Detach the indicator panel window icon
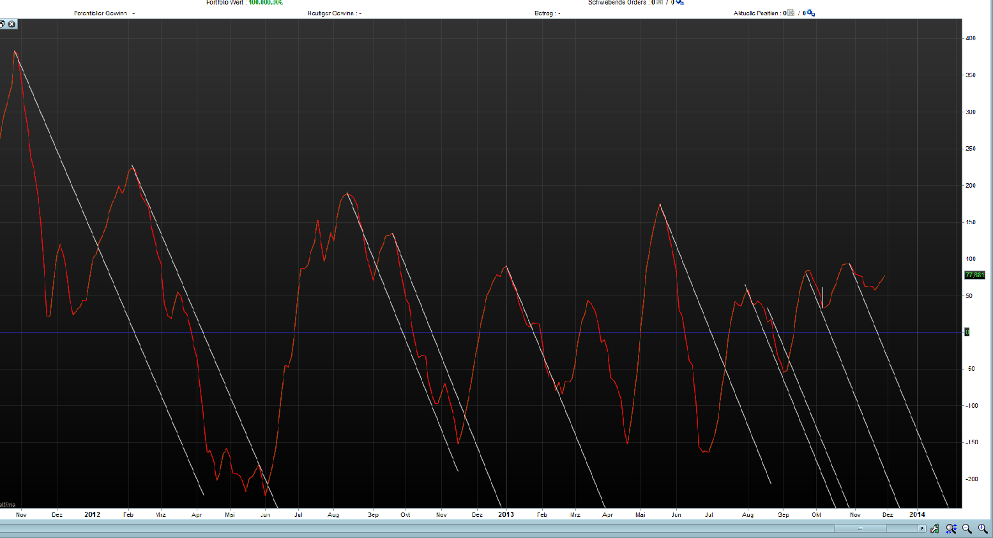This screenshot has width=993, height=538. [x=3, y=24]
